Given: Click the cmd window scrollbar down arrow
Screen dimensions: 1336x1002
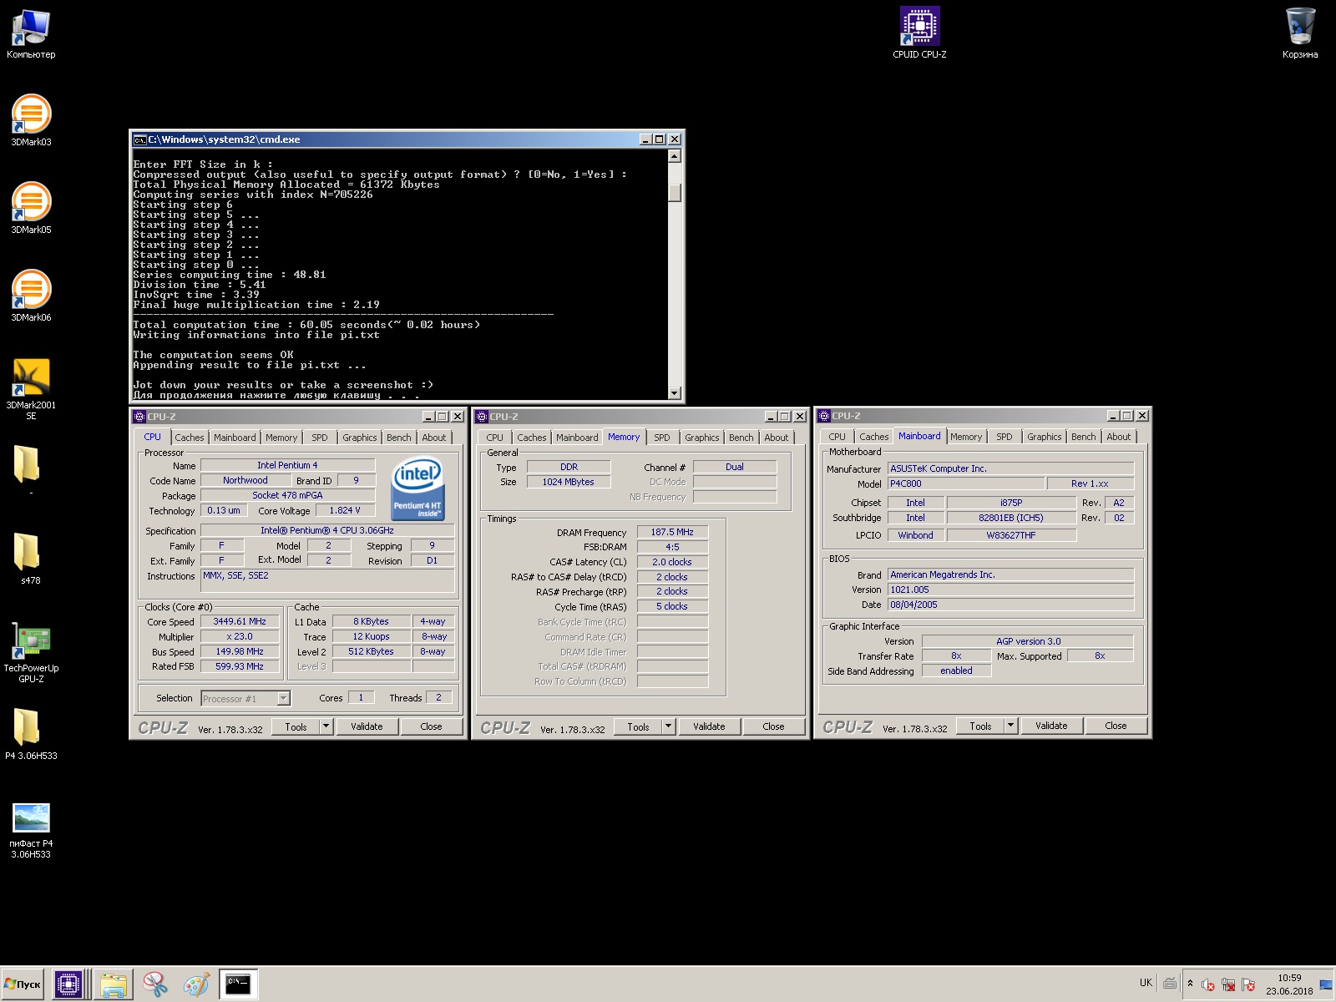Looking at the screenshot, I should coord(675,392).
